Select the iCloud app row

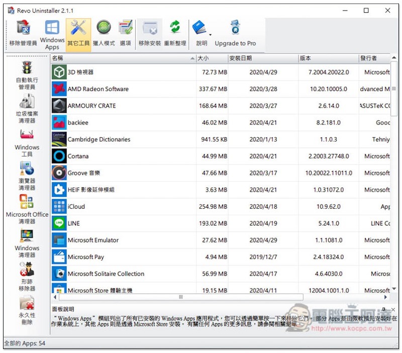[76, 207]
